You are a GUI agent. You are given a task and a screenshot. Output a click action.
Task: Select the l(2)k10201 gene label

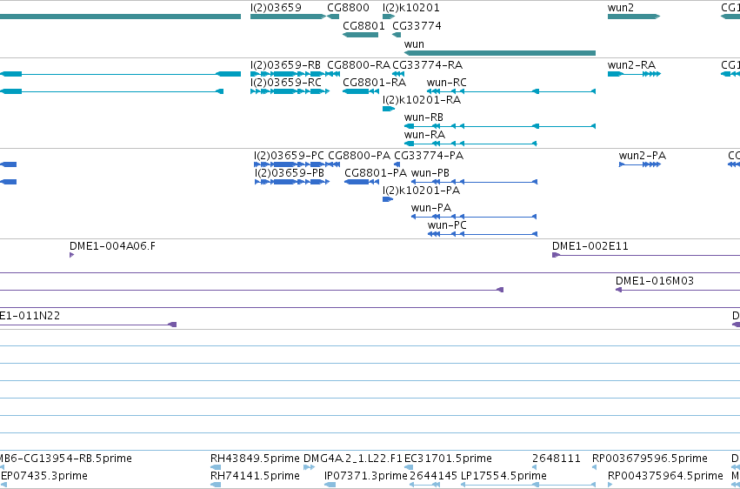pyautogui.click(x=411, y=8)
